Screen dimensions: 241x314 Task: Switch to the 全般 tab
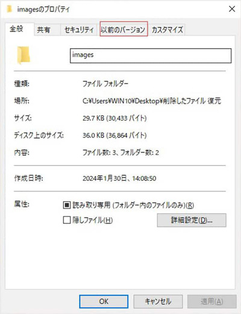pyautogui.click(x=19, y=29)
